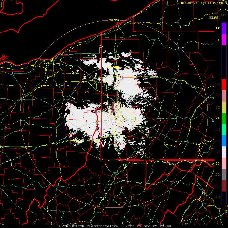Screen dimensions: 228x228
Task: Pick the mint green RA legend swatch
Action: pyautogui.click(x=224, y=130)
